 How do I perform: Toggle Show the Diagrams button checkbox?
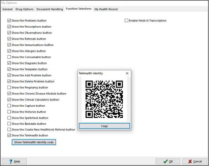(9, 63)
